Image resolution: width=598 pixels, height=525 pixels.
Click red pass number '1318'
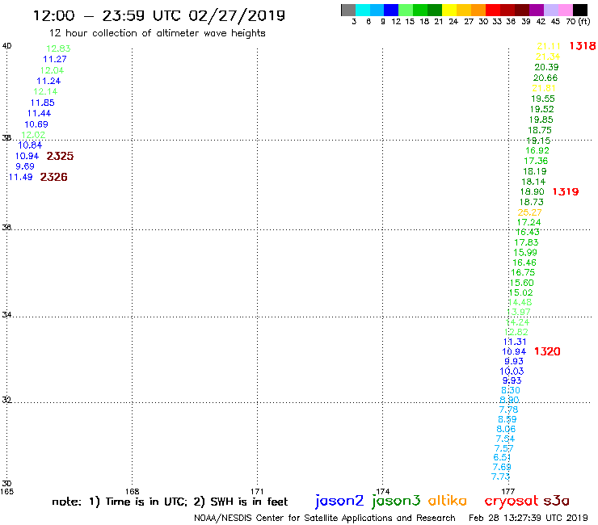click(583, 46)
